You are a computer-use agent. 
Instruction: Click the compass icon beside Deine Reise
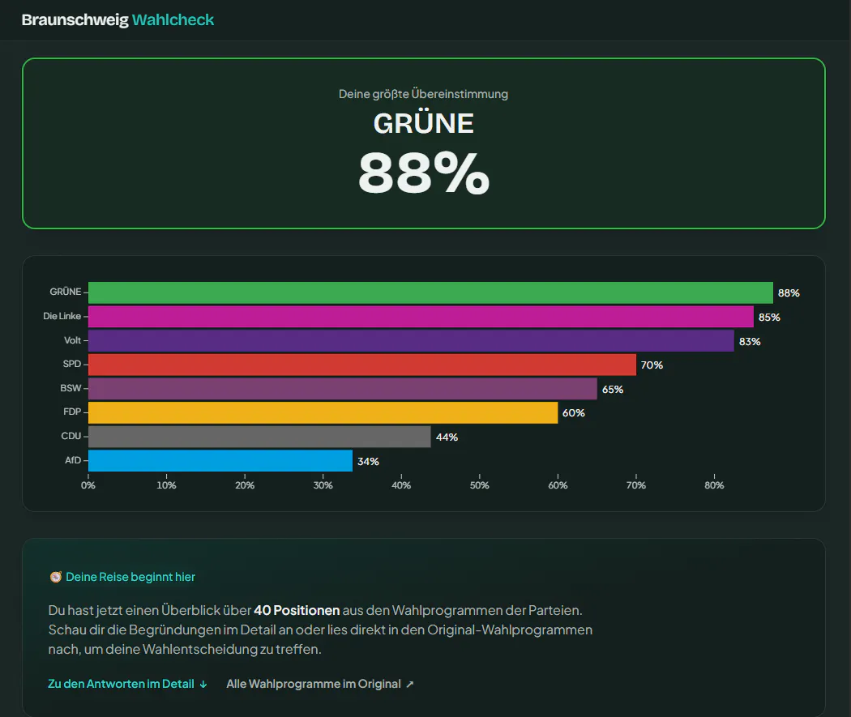(55, 577)
